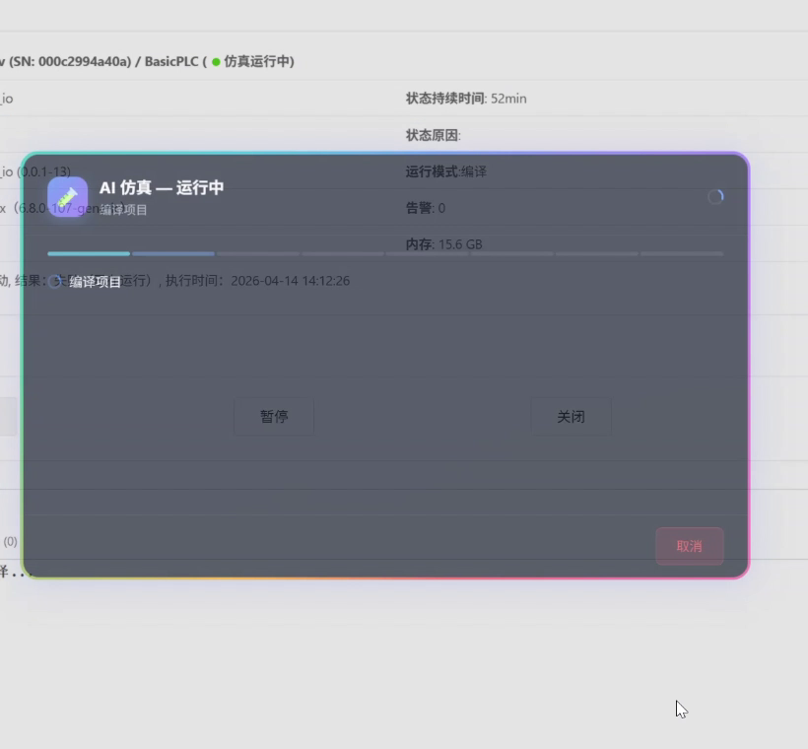Click the loading spinner in dialog header
808x749 pixels.
click(715, 196)
